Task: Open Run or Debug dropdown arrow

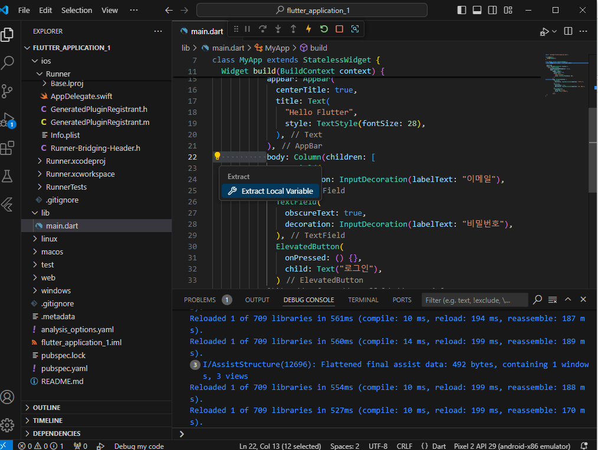Action: (x=554, y=31)
